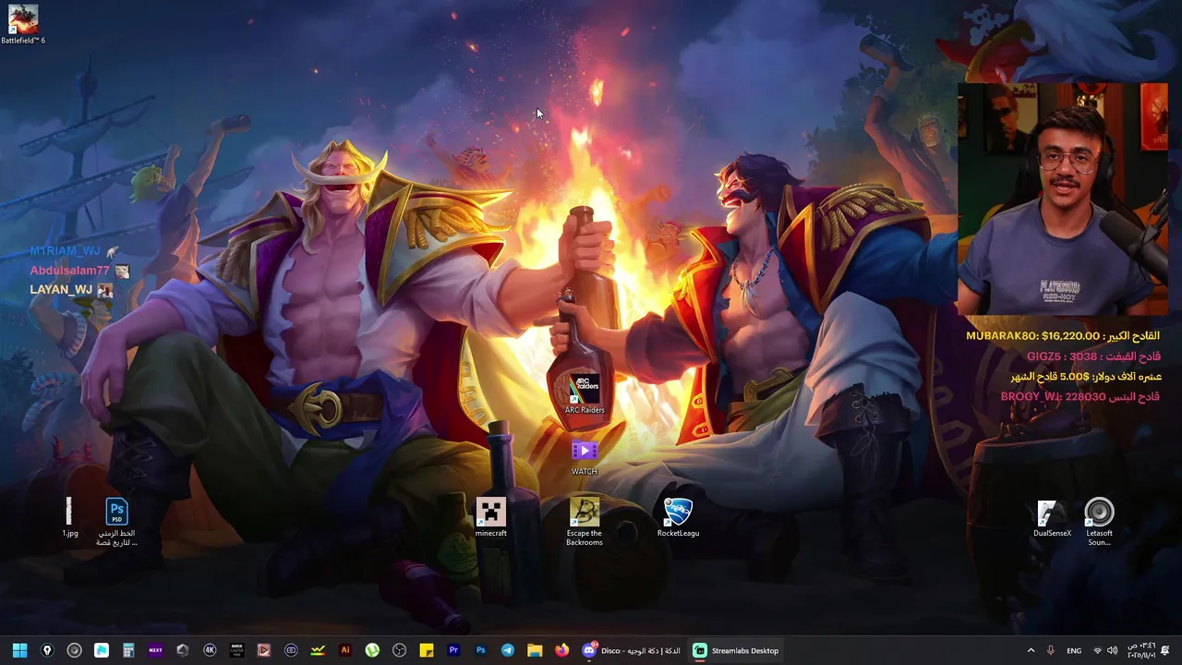Open Sticky Notes from the taskbar
The width and height of the screenshot is (1182, 665).
click(x=426, y=650)
